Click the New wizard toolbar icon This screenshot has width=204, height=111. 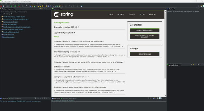[x=3, y=6]
